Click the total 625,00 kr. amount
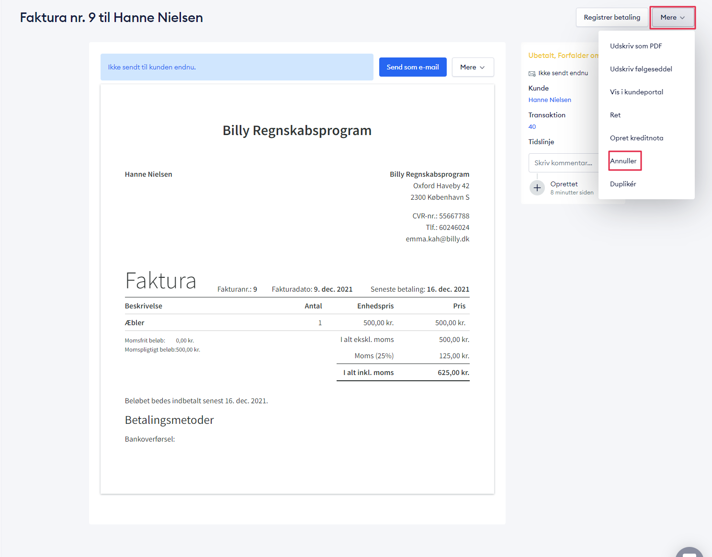This screenshot has width=712, height=557. coord(453,373)
